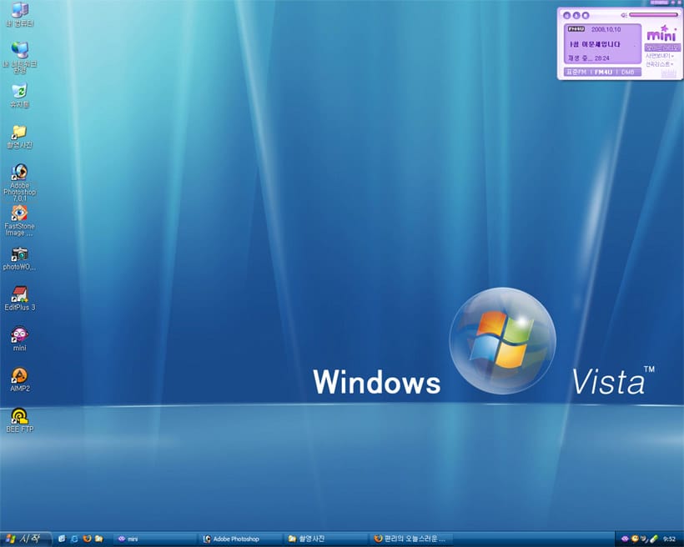684x547 pixels.
Task: Open the Adobe Photoshop 7.0.1 desktop shortcut
Action: coord(19,173)
